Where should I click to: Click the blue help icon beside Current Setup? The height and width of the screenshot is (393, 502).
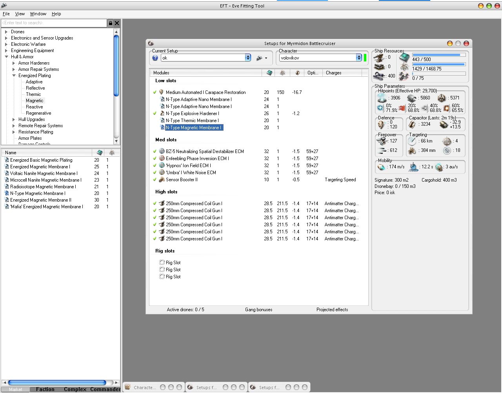click(x=155, y=58)
